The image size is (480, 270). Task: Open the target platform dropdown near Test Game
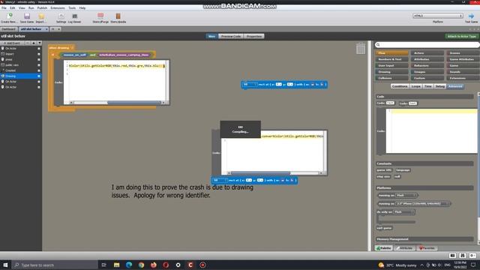(x=437, y=16)
